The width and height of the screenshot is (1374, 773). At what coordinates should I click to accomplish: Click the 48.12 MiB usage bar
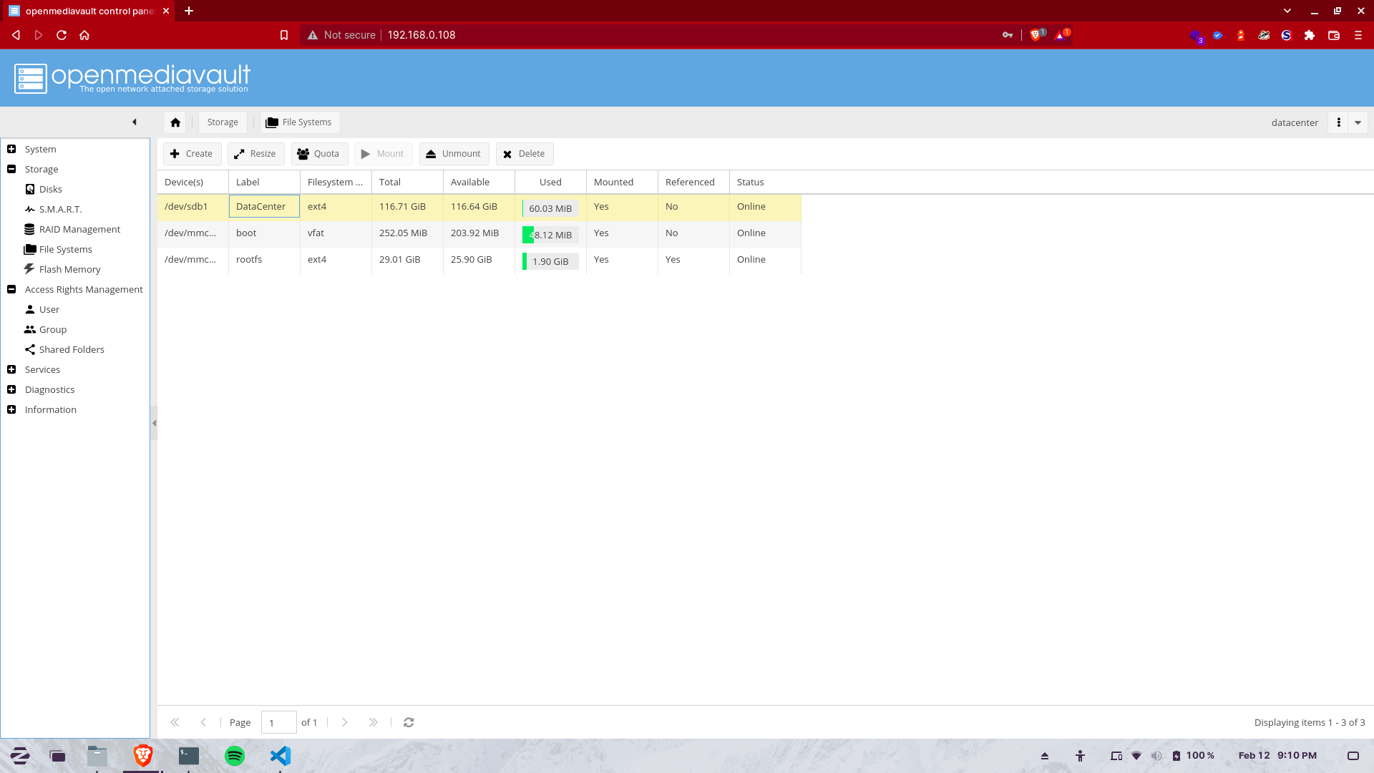click(x=550, y=235)
